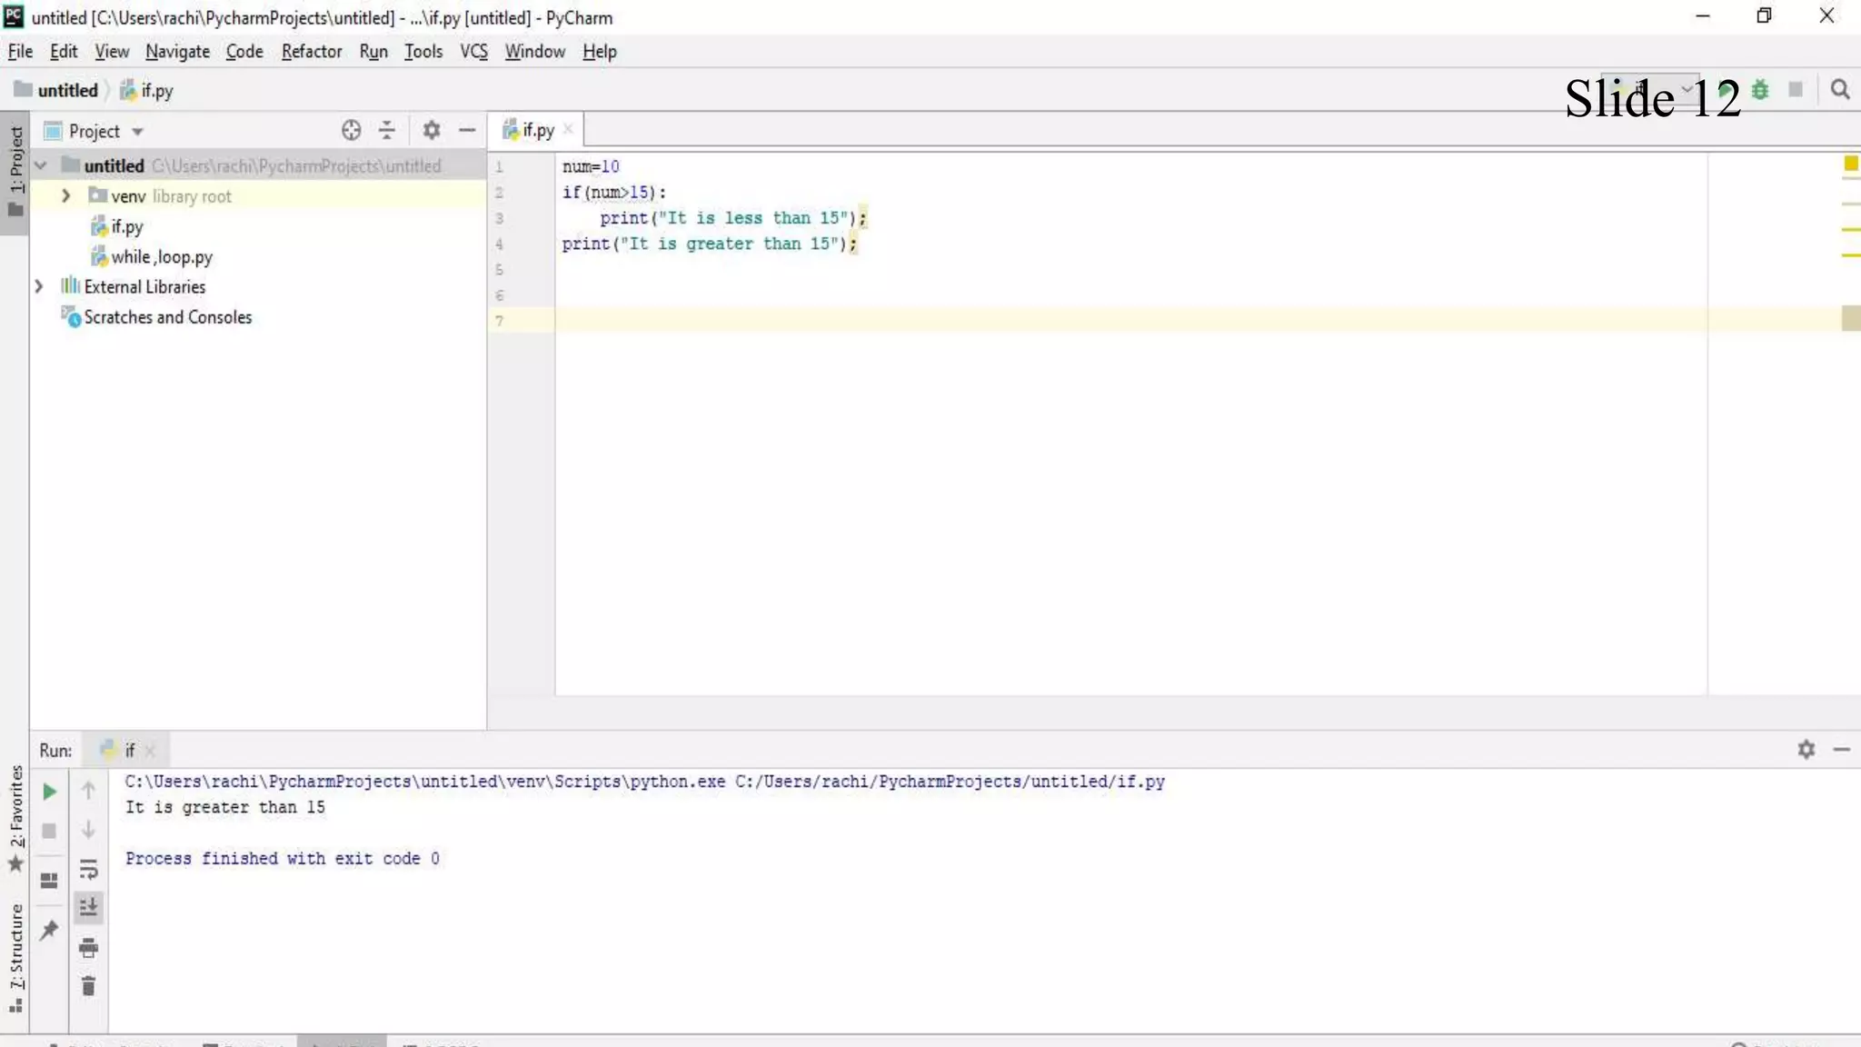Click 'if.py' breadcrumb in navigation bar
This screenshot has width=1861, height=1047.
tap(147, 90)
